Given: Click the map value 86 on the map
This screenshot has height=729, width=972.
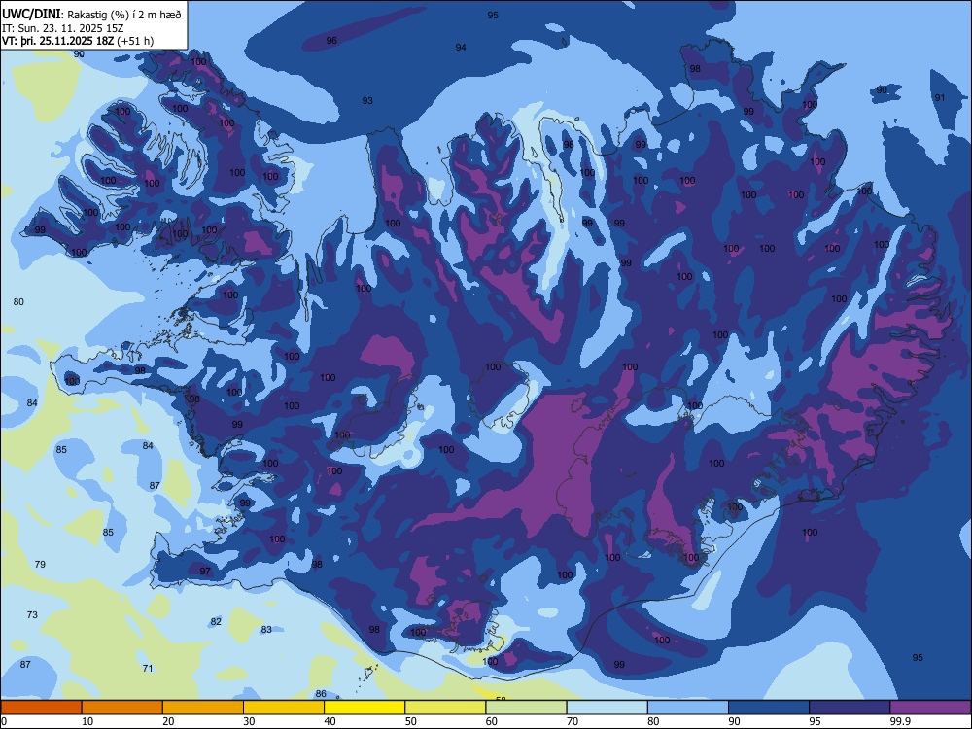Looking at the screenshot, I should tap(321, 694).
